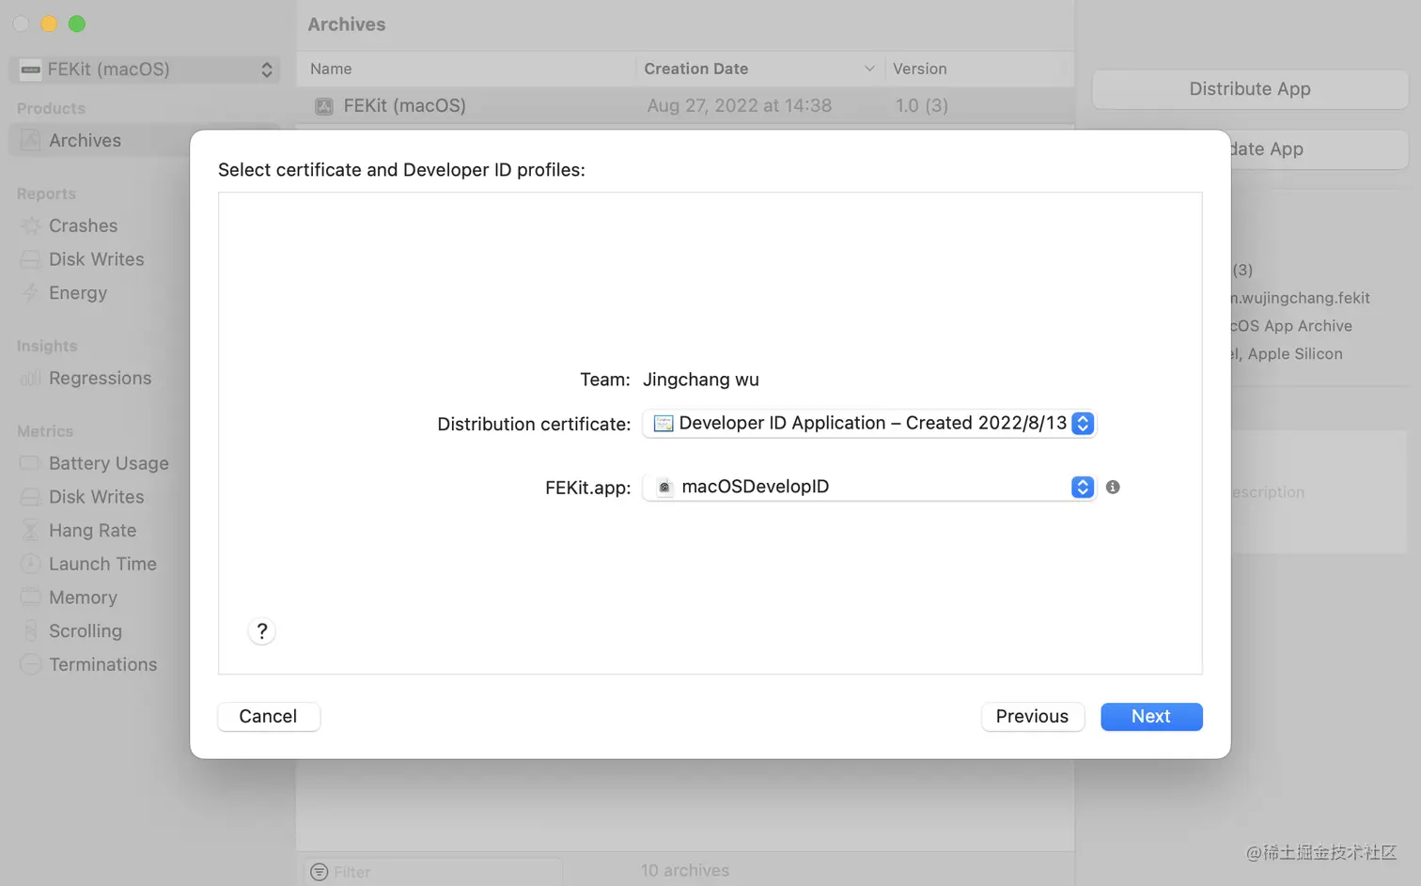Open the FEKit.app profile dropdown

869,487
